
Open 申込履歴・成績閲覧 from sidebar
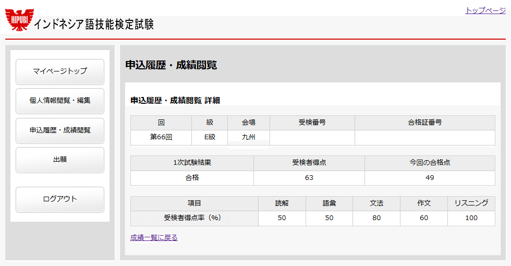(60, 131)
